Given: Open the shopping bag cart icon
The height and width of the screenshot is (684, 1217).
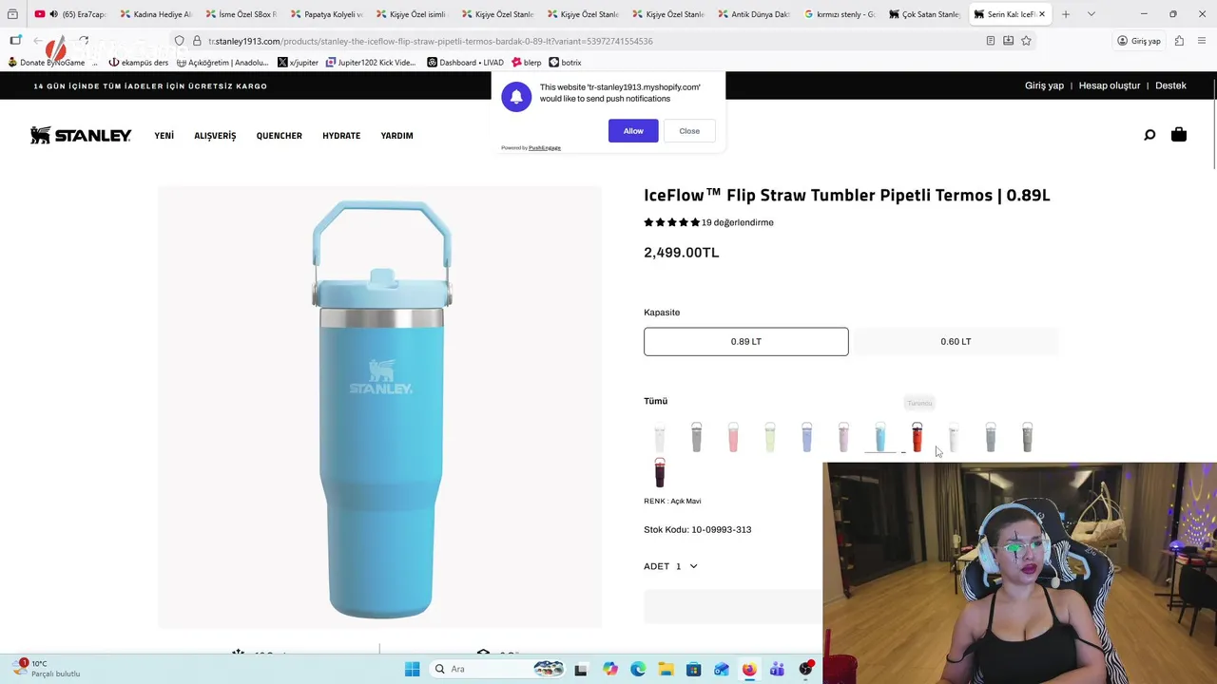Looking at the screenshot, I should [1179, 135].
